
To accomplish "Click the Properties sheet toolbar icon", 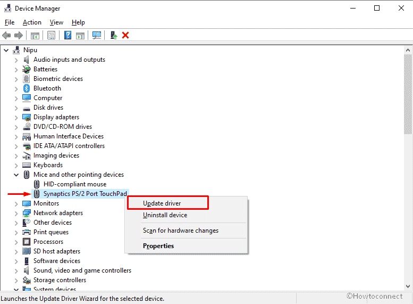I will (52, 35).
